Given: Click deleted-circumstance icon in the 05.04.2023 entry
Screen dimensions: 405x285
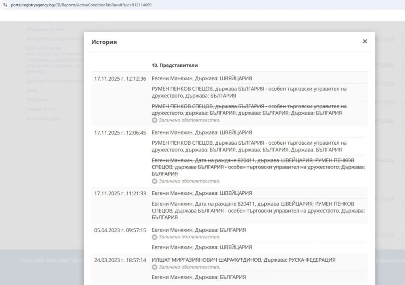Looking at the screenshot, I should point(155,237).
